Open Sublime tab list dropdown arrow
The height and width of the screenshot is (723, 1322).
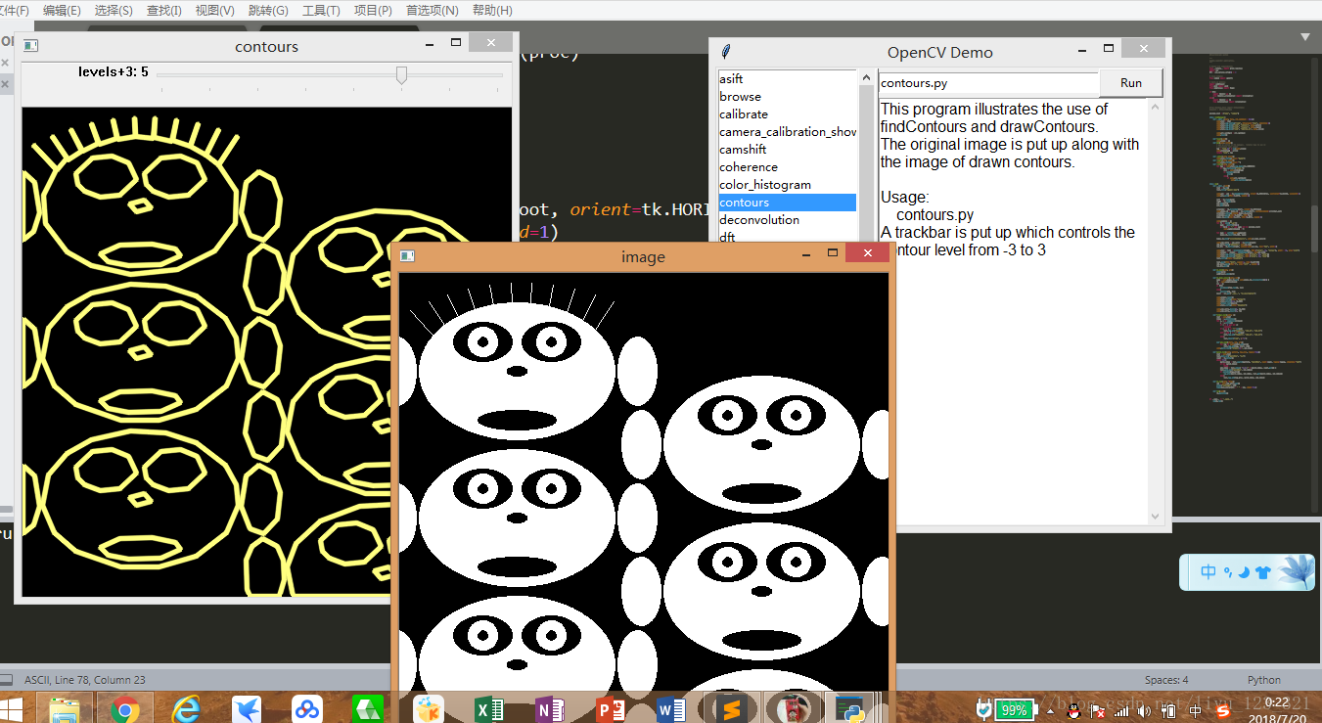coord(1304,37)
